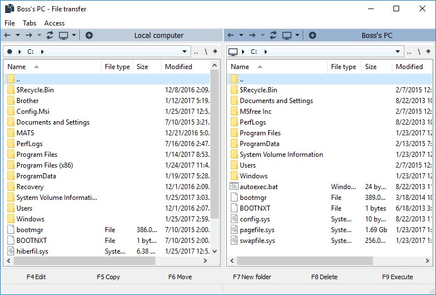The width and height of the screenshot is (436, 295).
Task: Go back in Local computer pane
Action: click(7, 35)
